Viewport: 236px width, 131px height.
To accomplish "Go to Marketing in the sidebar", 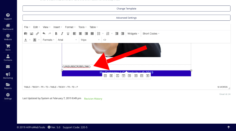I will (x=8, y=76).
